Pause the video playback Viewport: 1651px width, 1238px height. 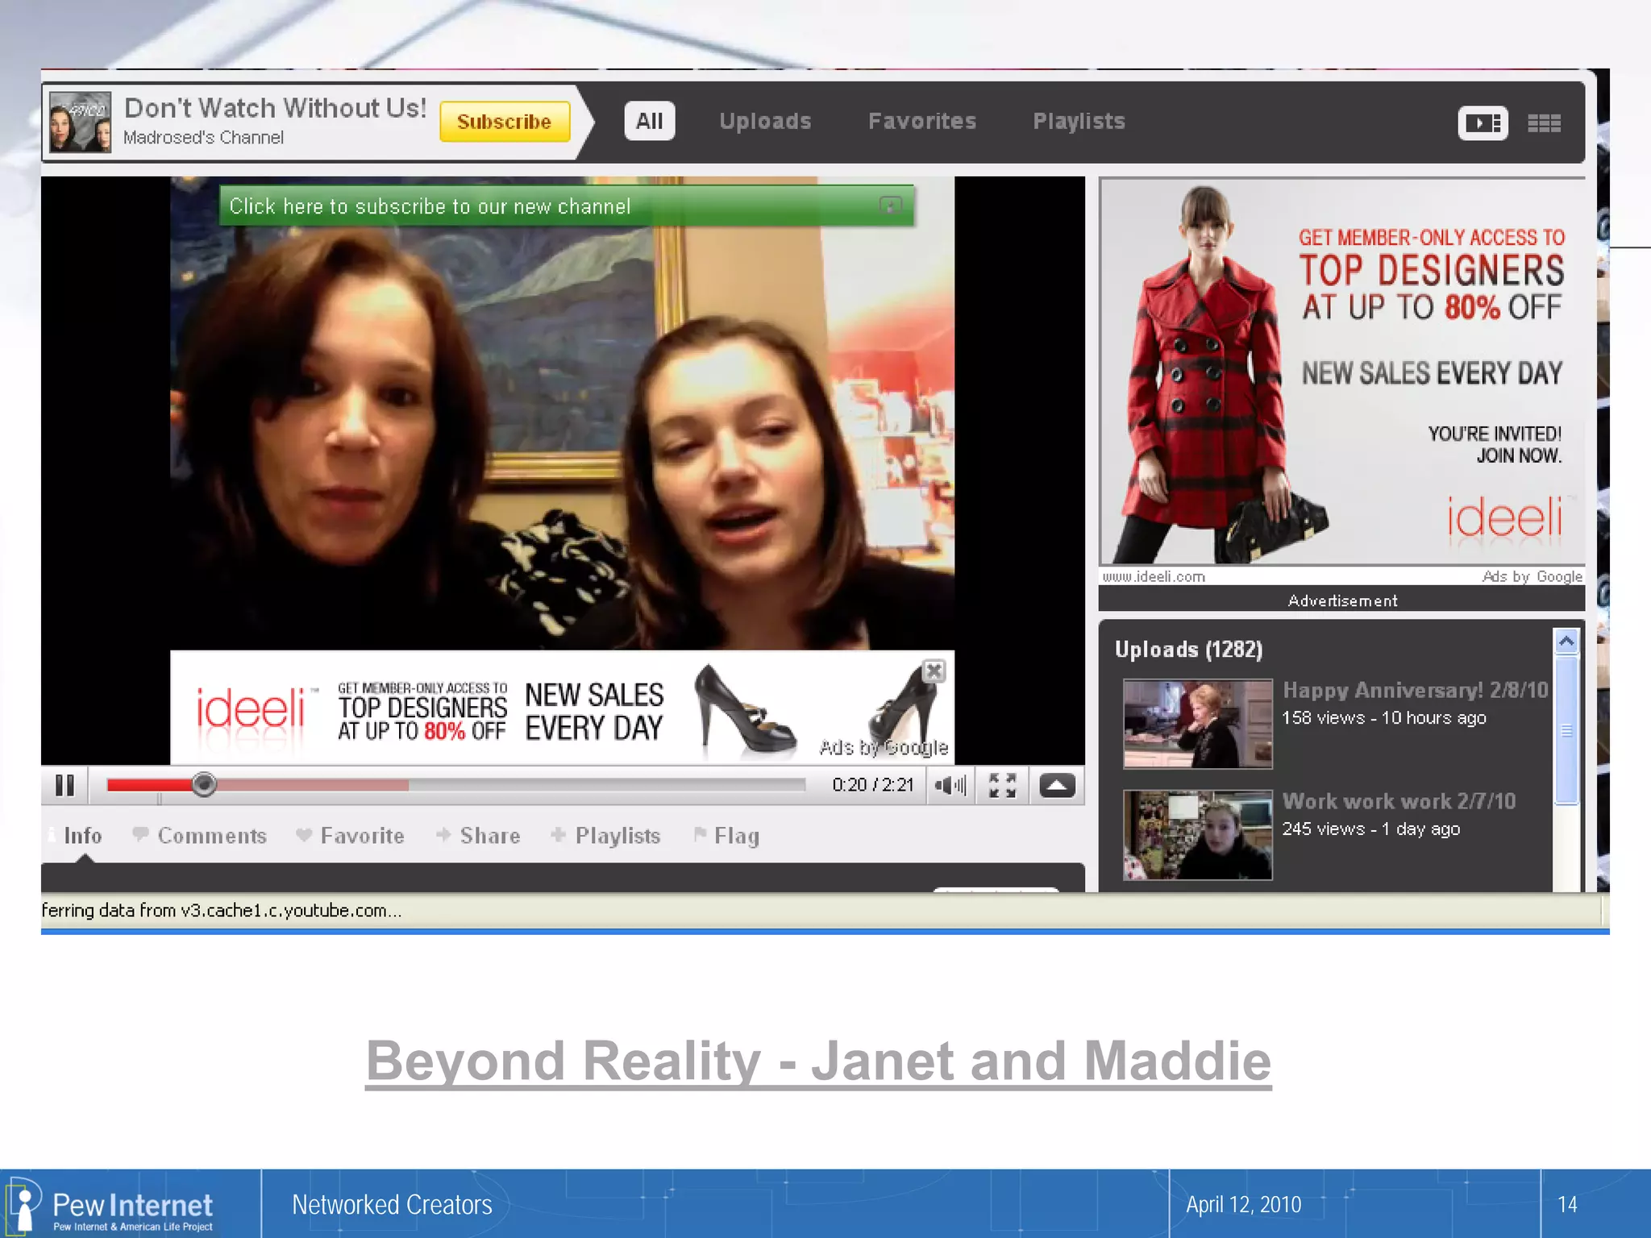pos(64,785)
